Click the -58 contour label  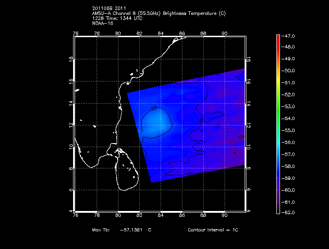click(153, 109)
